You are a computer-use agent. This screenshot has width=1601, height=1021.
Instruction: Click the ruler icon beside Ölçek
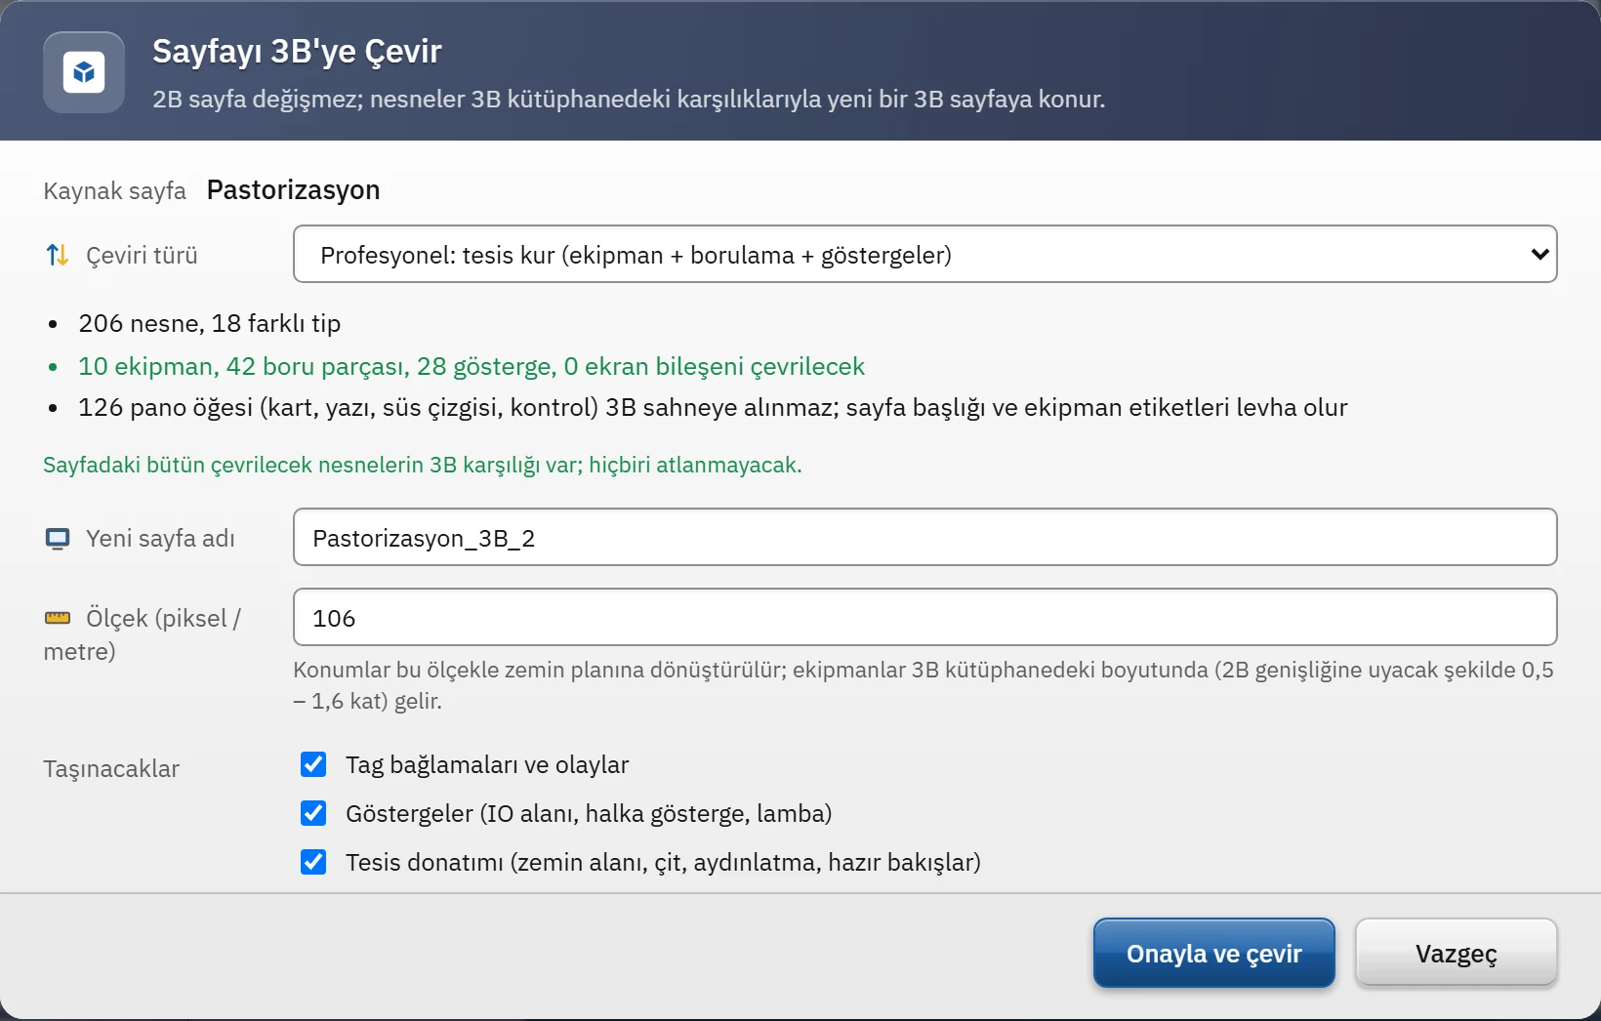click(x=58, y=618)
